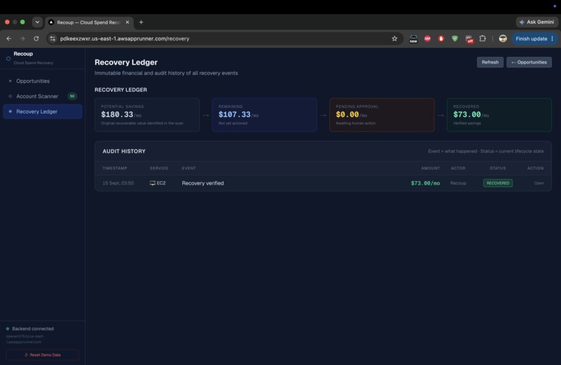Open the Extensions puzzle piece menu
Image resolution: width=561 pixels, height=365 pixels.
coord(482,38)
